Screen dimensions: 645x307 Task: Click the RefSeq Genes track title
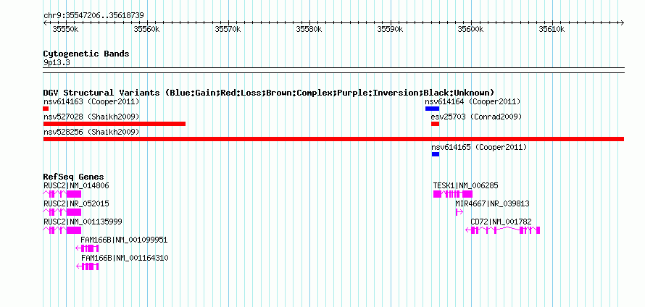tap(73, 177)
